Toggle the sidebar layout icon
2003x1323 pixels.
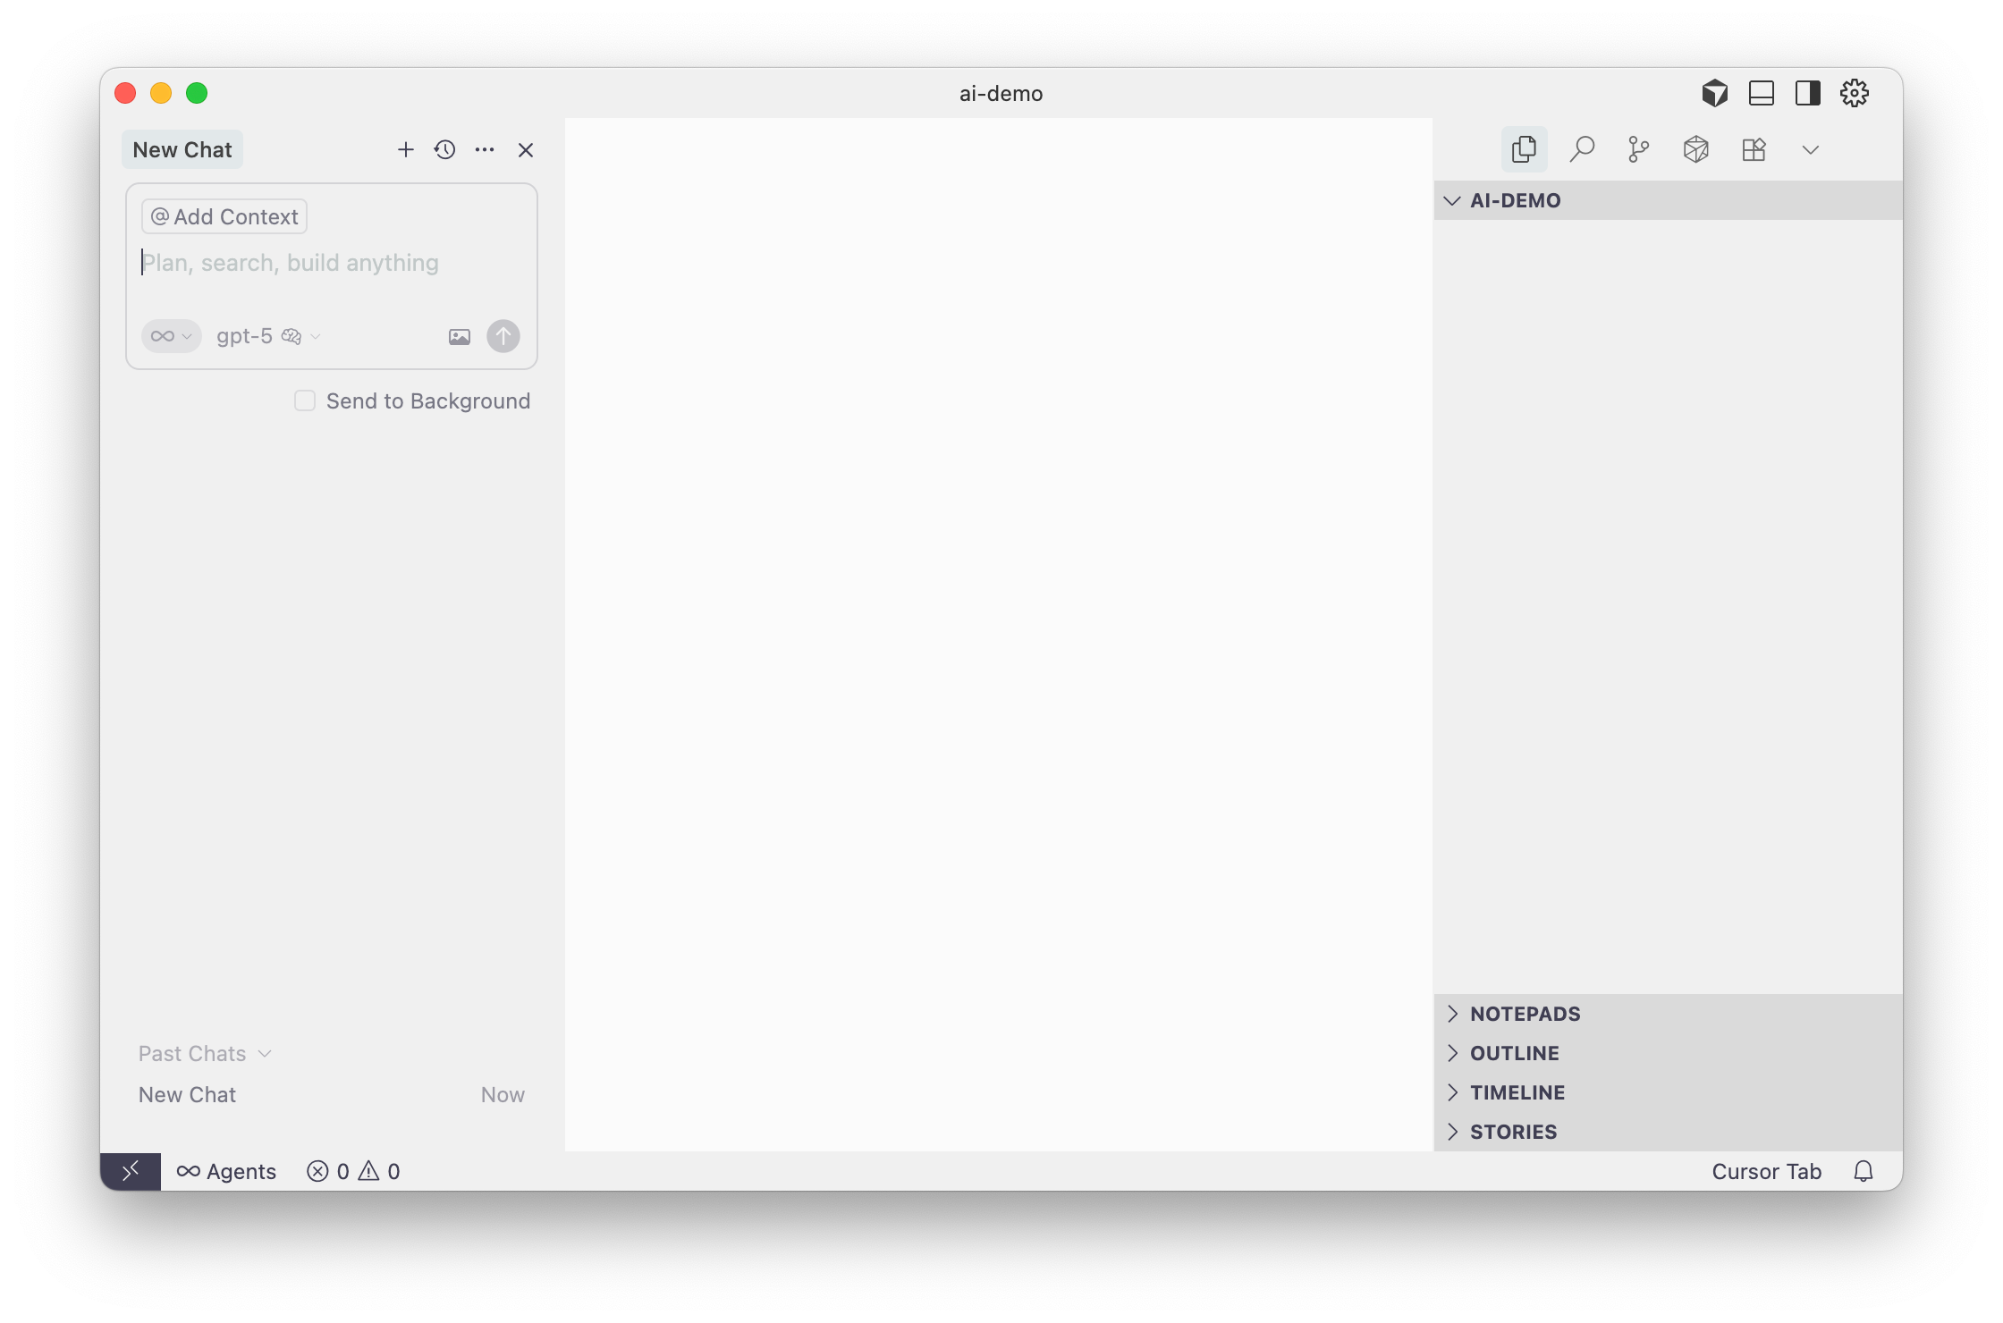tap(1808, 93)
